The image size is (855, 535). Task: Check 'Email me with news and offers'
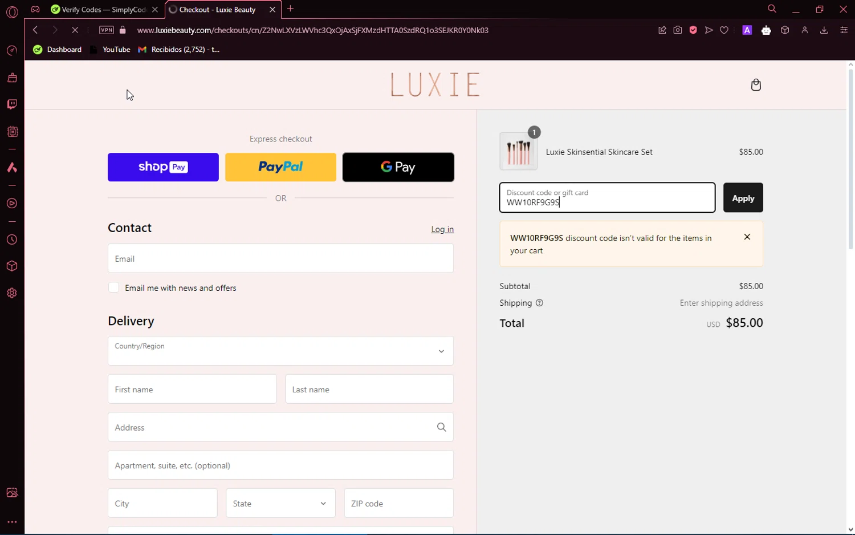click(114, 288)
